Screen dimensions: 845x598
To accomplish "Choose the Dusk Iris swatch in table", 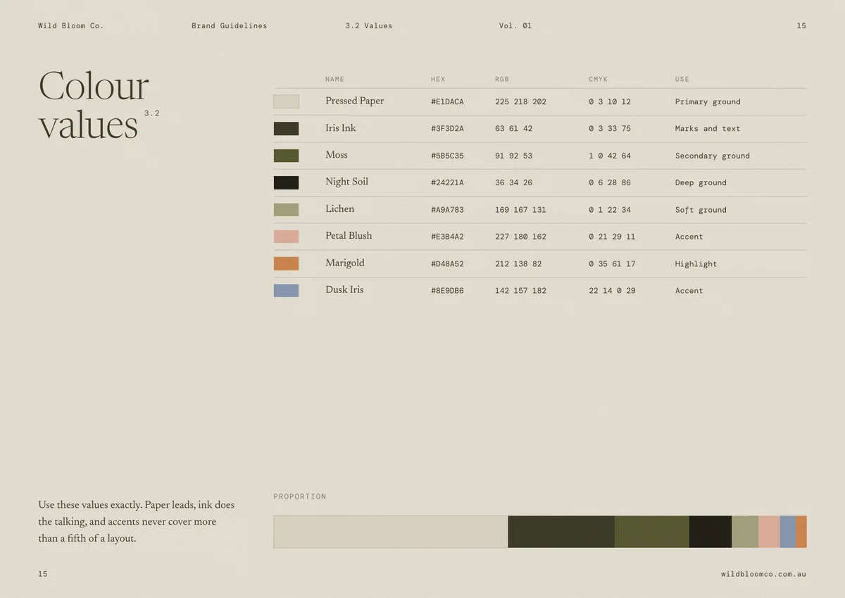I will [x=286, y=290].
